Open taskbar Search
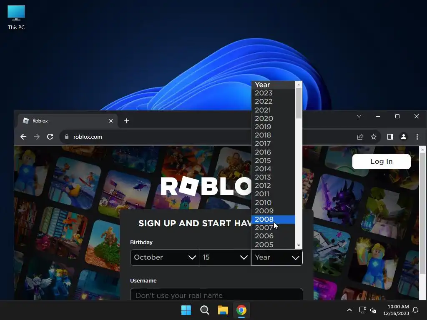Screen dimensions: 427x320 (x=204, y=310)
